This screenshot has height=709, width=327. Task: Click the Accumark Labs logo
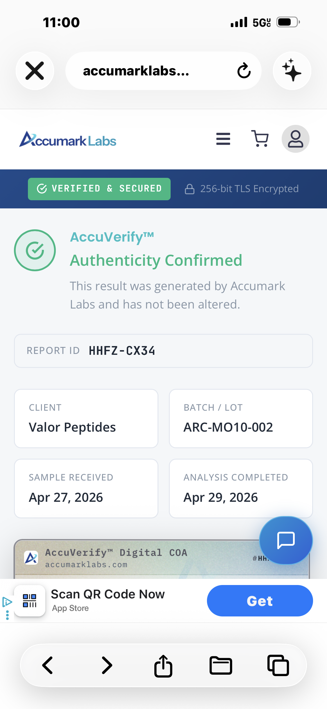68,139
